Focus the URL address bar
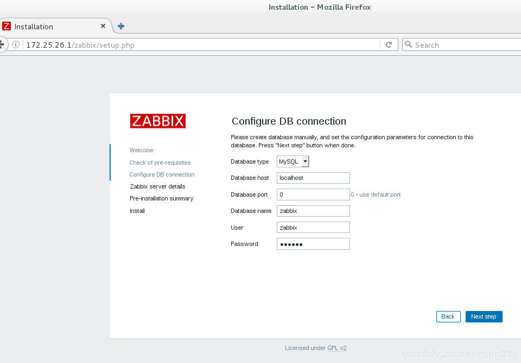Viewport: 521px width, 363px height. pyautogui.click(x=201, y=45)
